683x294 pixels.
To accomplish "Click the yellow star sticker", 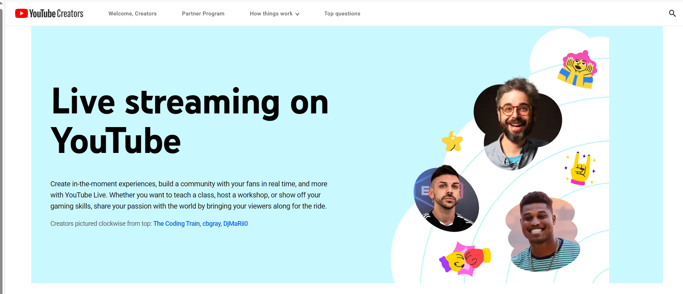I will coord(452,141).
